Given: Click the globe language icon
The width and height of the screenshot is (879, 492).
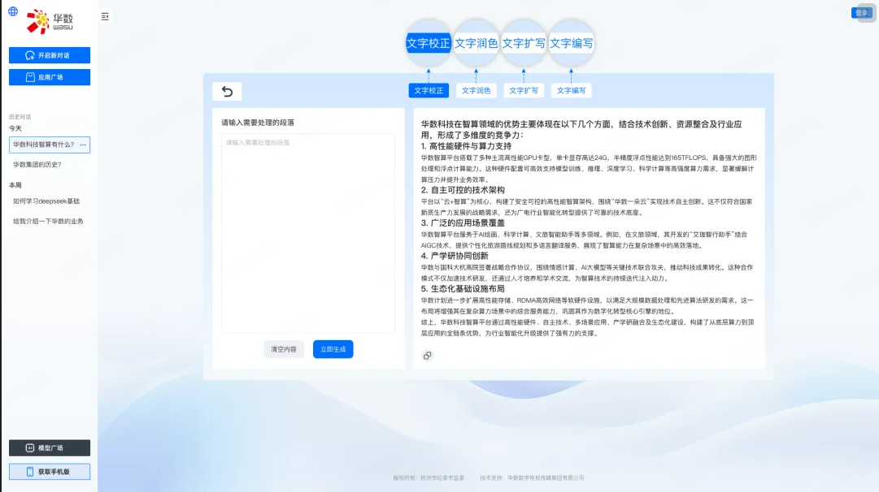Looking at the screenshot, I should pyautogui.click(x=13, y=11).
